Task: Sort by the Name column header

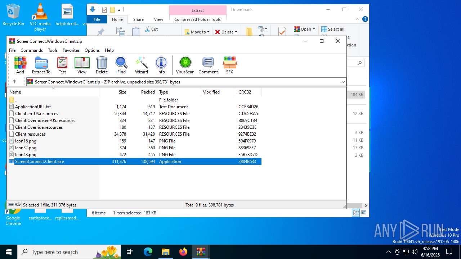Action: pos(53,92)
